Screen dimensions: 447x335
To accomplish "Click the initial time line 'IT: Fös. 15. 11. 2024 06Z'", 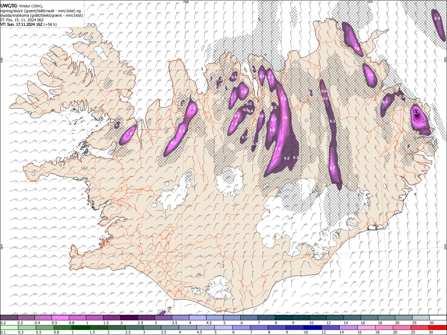I will 22,20.
